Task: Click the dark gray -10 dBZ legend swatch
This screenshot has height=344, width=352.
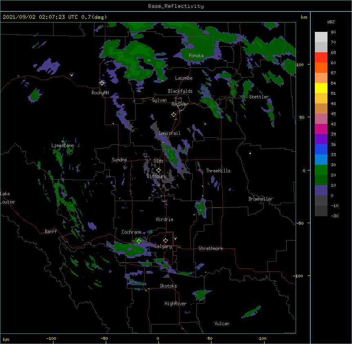Action: point(321,201)
